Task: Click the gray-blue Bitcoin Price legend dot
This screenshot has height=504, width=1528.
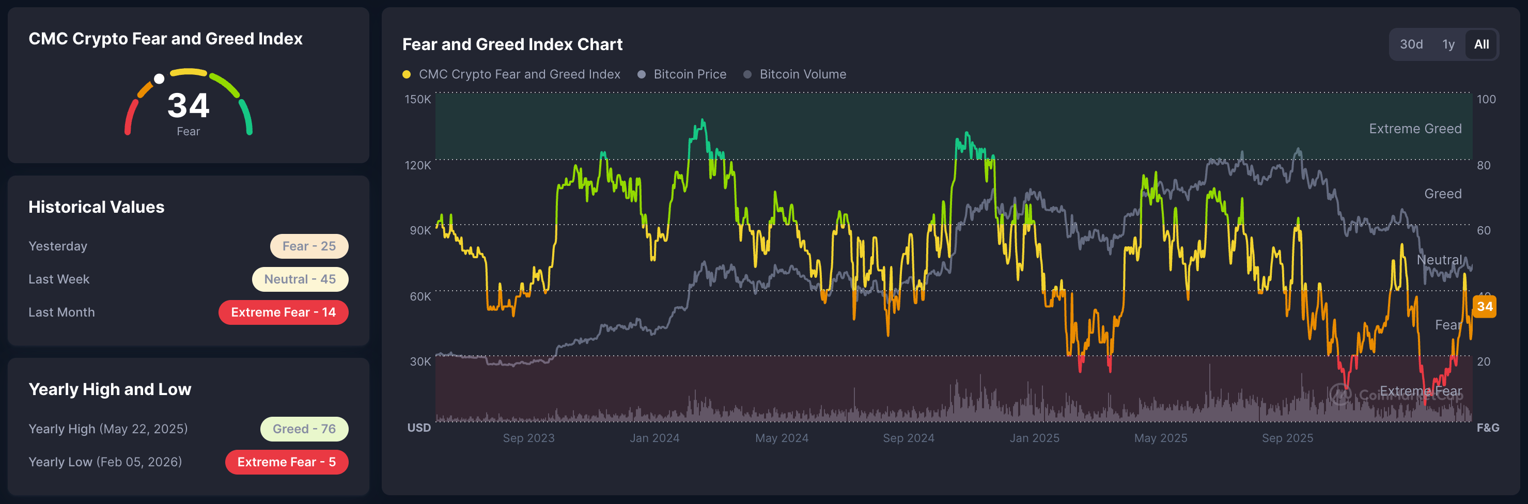Action: (x=641, y=74)
